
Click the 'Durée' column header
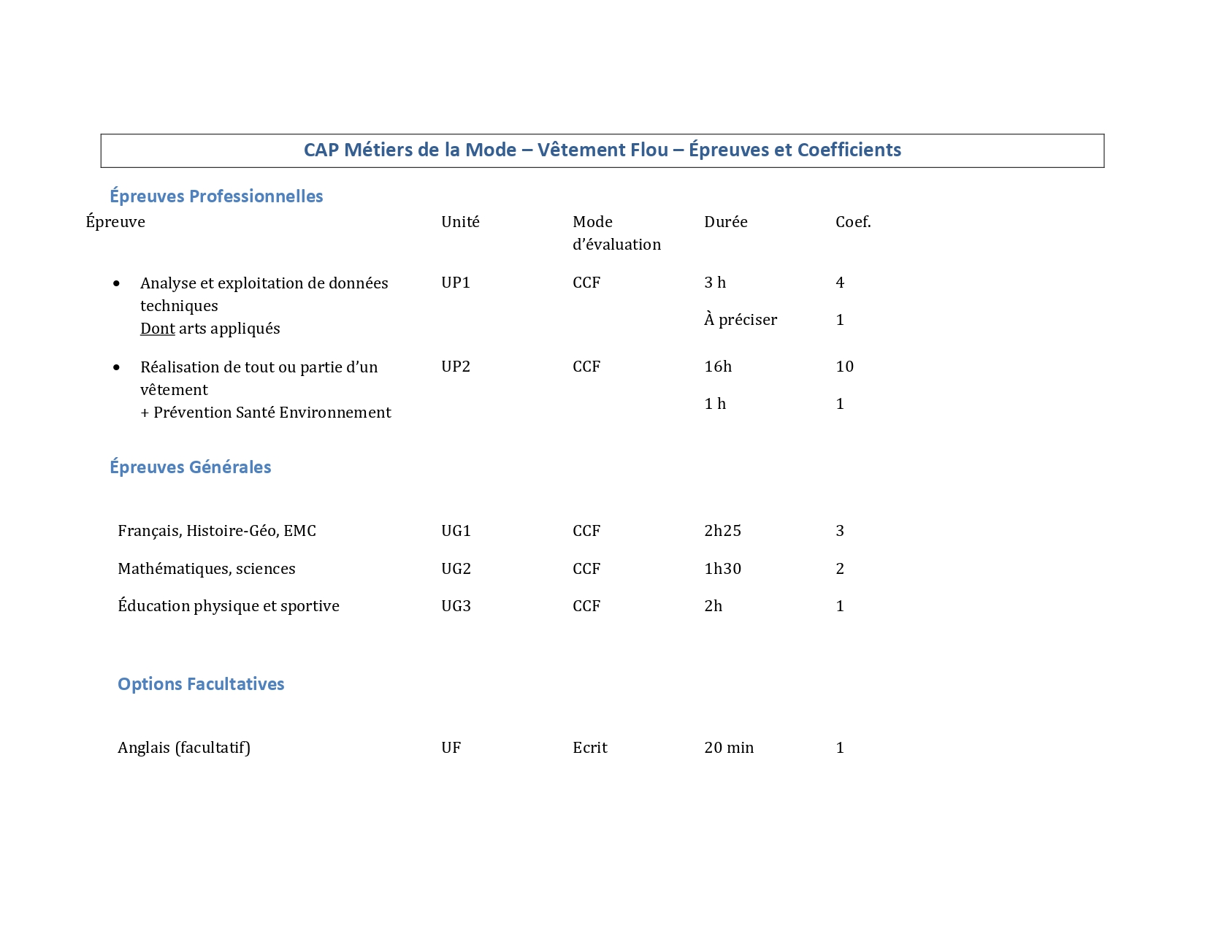coord(726,221)
